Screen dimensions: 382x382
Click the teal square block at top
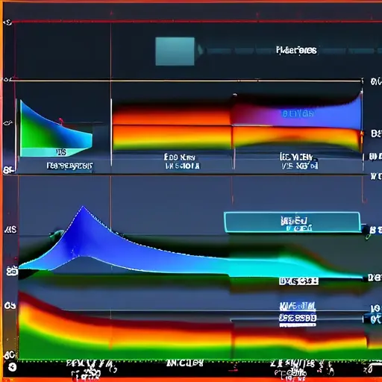175,51
